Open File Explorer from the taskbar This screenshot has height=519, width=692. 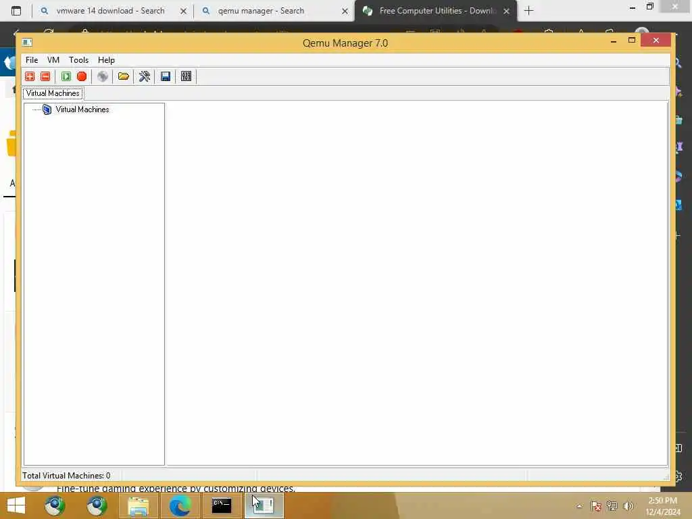138,505
